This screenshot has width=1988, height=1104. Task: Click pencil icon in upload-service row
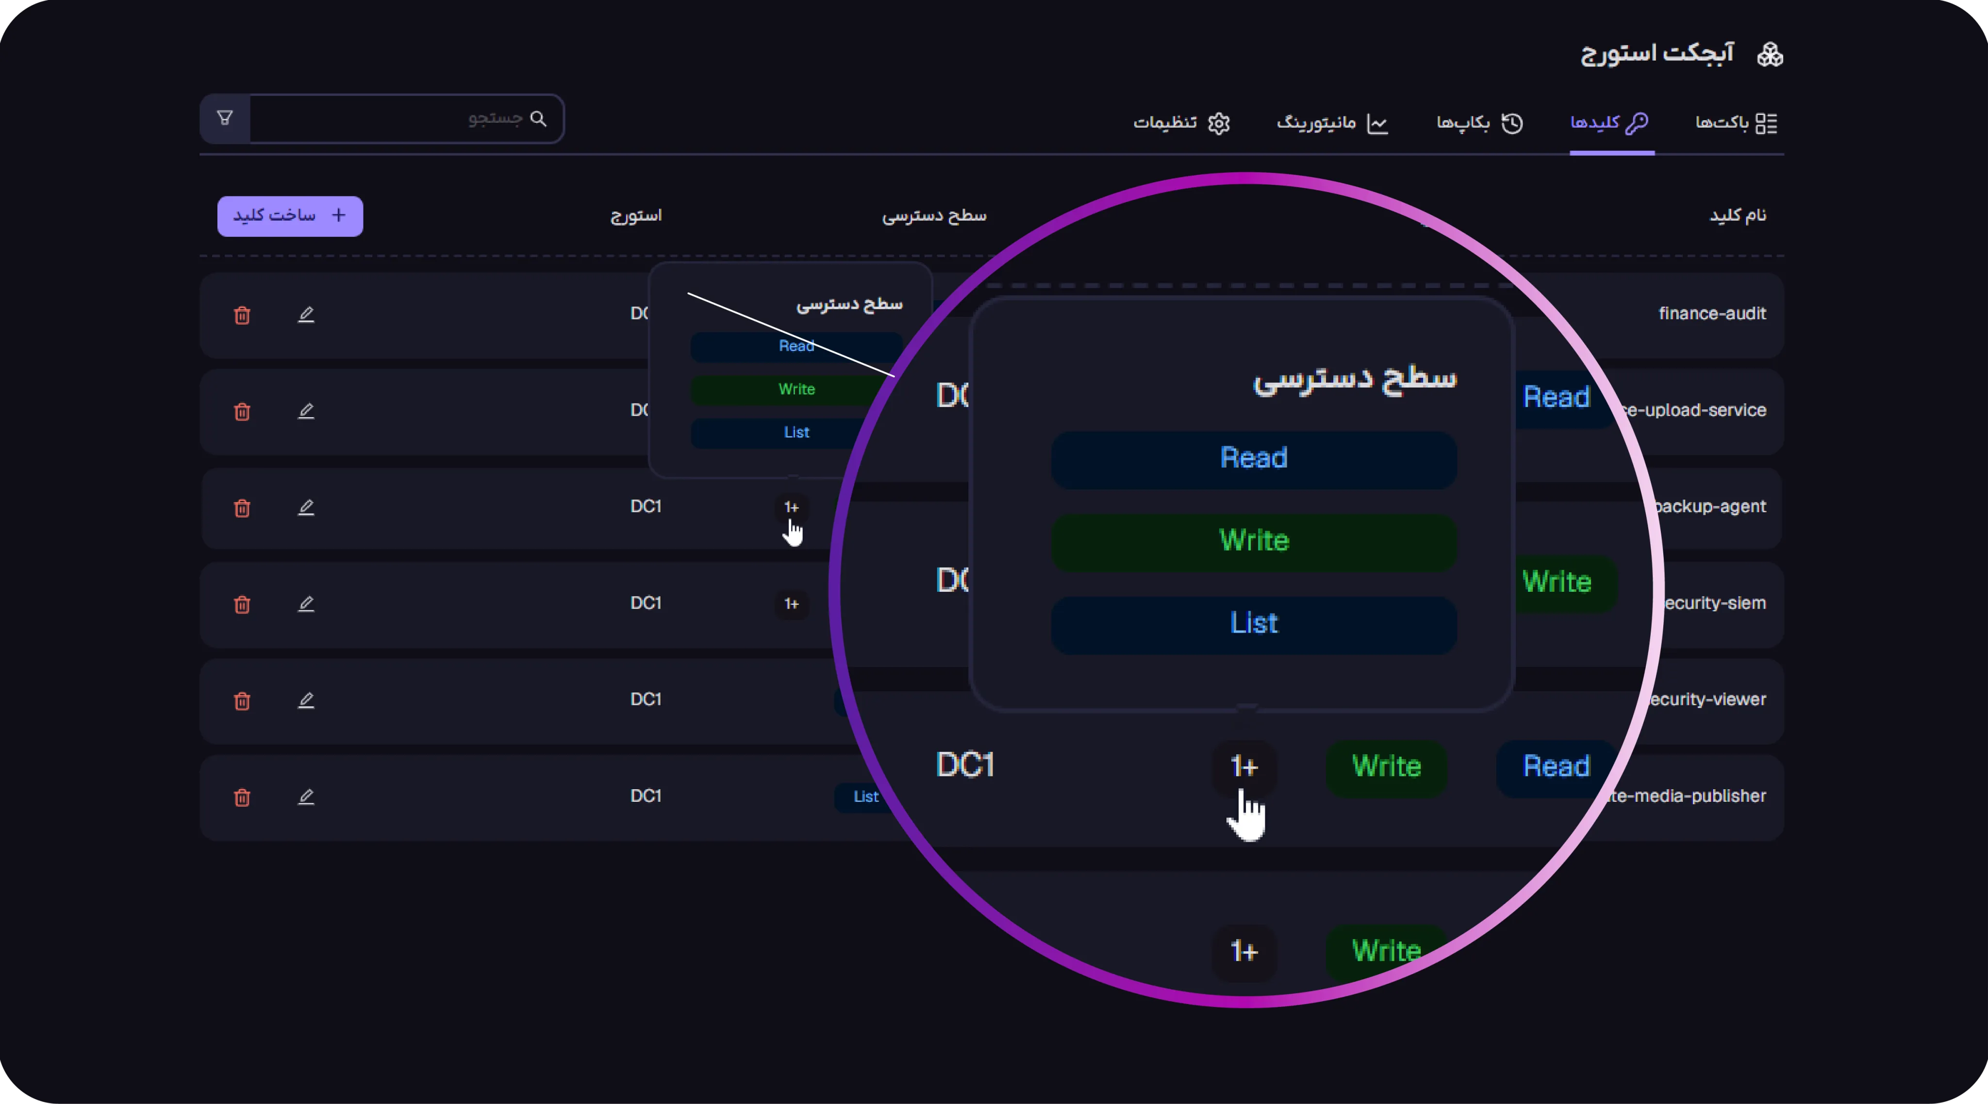coord(306,411)
